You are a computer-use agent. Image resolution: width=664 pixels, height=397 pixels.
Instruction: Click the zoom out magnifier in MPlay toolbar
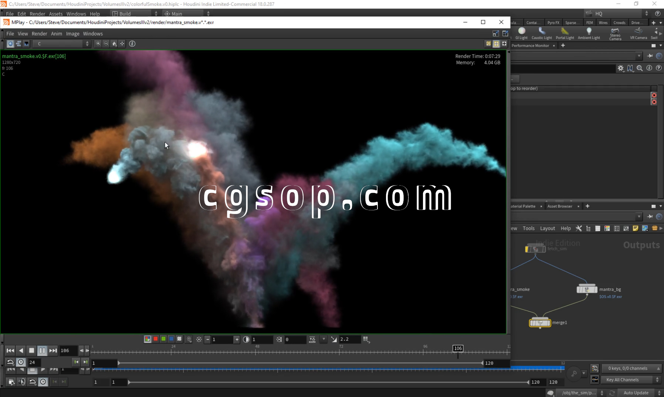click(x=106, y=44)
